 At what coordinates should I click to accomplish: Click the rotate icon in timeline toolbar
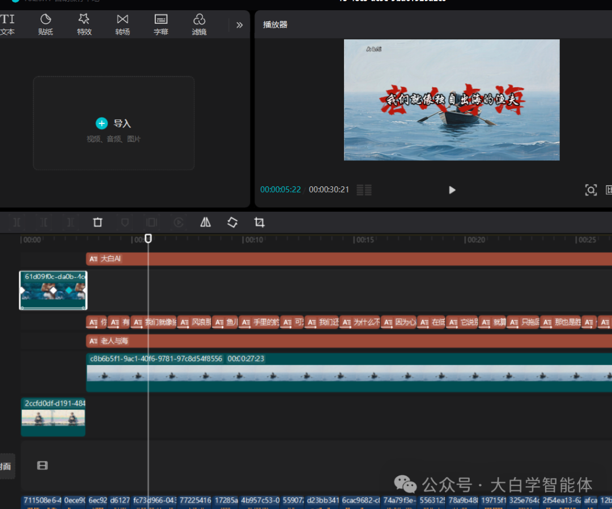[x=232, y=223]
